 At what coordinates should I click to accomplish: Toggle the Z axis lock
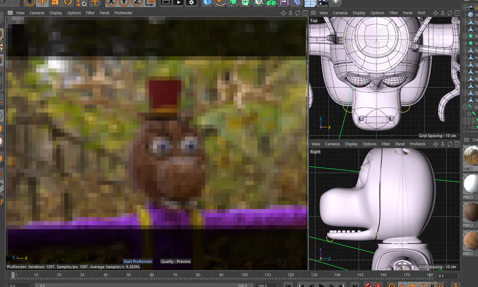136,3
